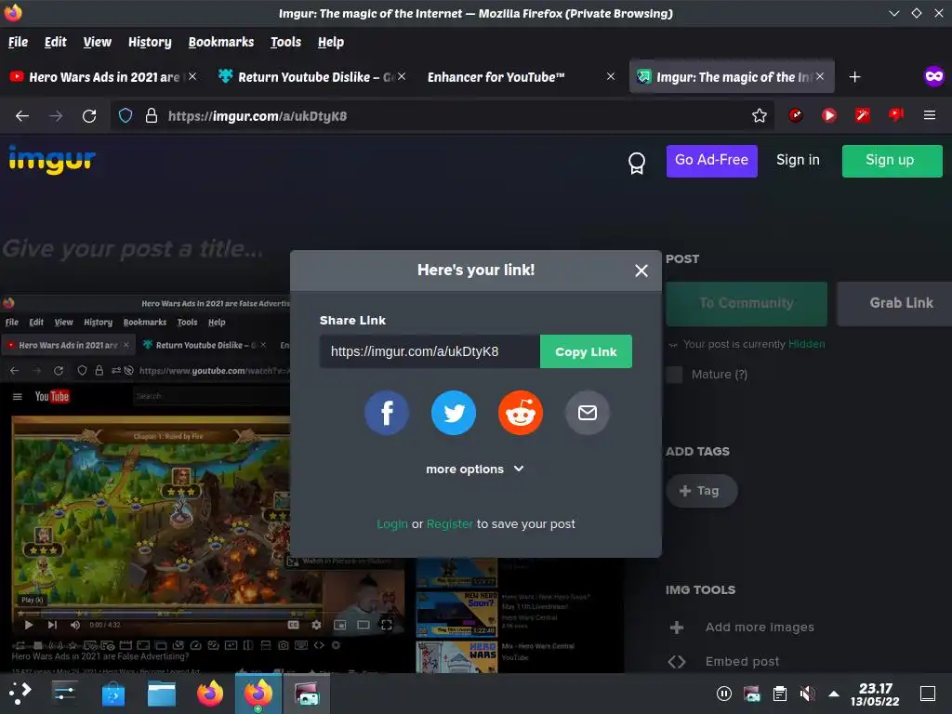The width and height of the screenshot is (952, 714).
Task: Go forward one page
Action: click(x=56, y=116)
